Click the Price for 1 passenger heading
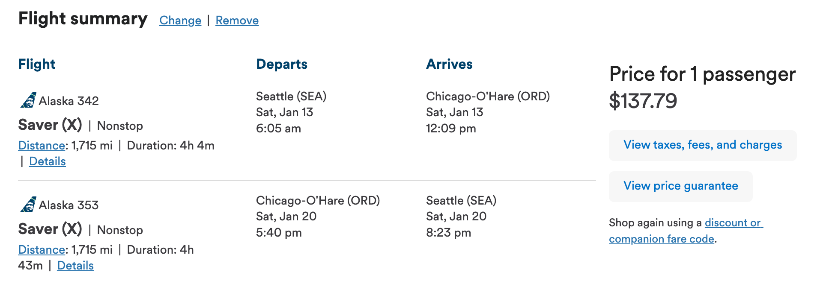817x281 pixels. (x=702, y=74)
